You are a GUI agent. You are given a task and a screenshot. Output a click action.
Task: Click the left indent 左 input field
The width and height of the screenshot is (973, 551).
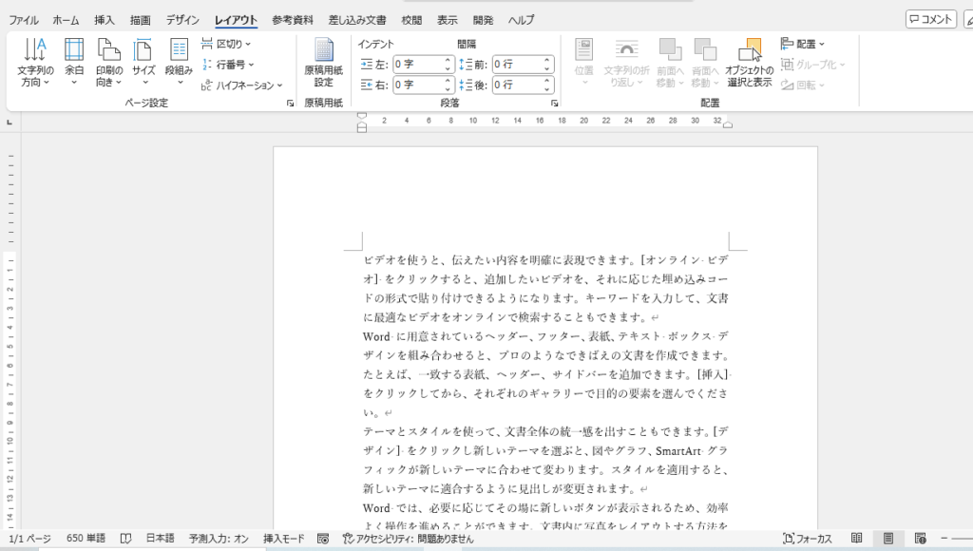coord(418,65)
